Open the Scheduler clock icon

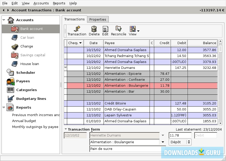pyautogui.click(x=10, y=73)
